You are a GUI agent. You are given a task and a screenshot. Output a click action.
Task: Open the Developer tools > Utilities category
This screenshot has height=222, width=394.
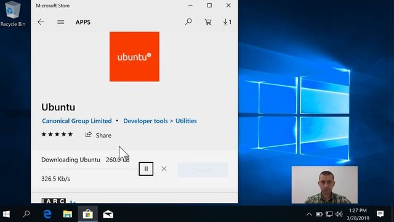tap(160, 121)
